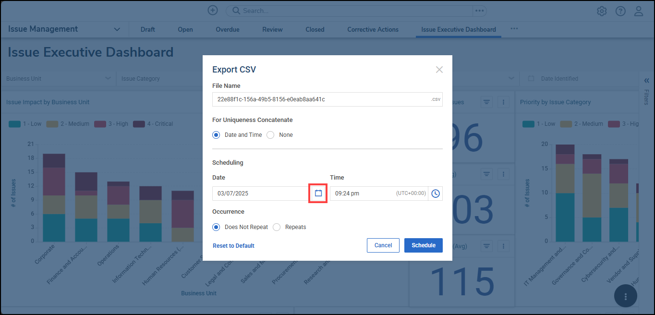Open the help question mark icon
The image size is (655, 315).
(620, 11)
